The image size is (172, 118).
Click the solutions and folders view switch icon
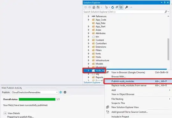98,7
